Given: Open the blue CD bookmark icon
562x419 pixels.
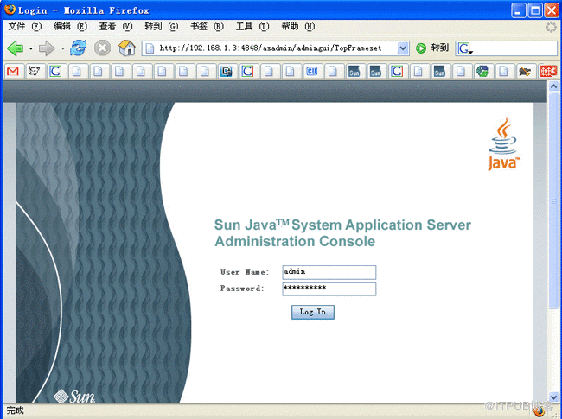Looking at the screenshot, I should 312,71.
